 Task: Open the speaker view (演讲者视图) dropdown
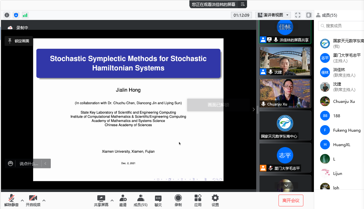(273, 15)
